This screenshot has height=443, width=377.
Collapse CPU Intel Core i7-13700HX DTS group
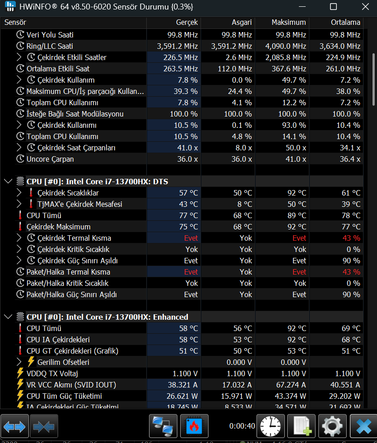pos(8,182)
